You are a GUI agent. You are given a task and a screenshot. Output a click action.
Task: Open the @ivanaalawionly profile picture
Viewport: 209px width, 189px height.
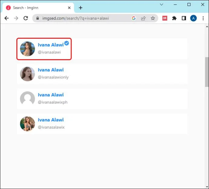[x=28, y=74]
